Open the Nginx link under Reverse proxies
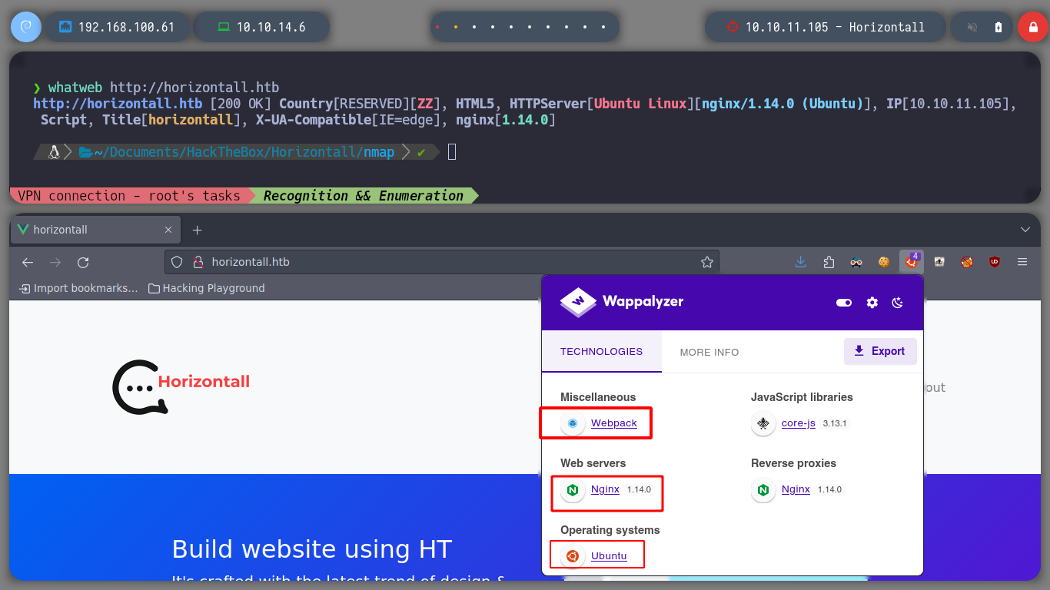This screenshot has width=1050, height=590. point(796,489)
